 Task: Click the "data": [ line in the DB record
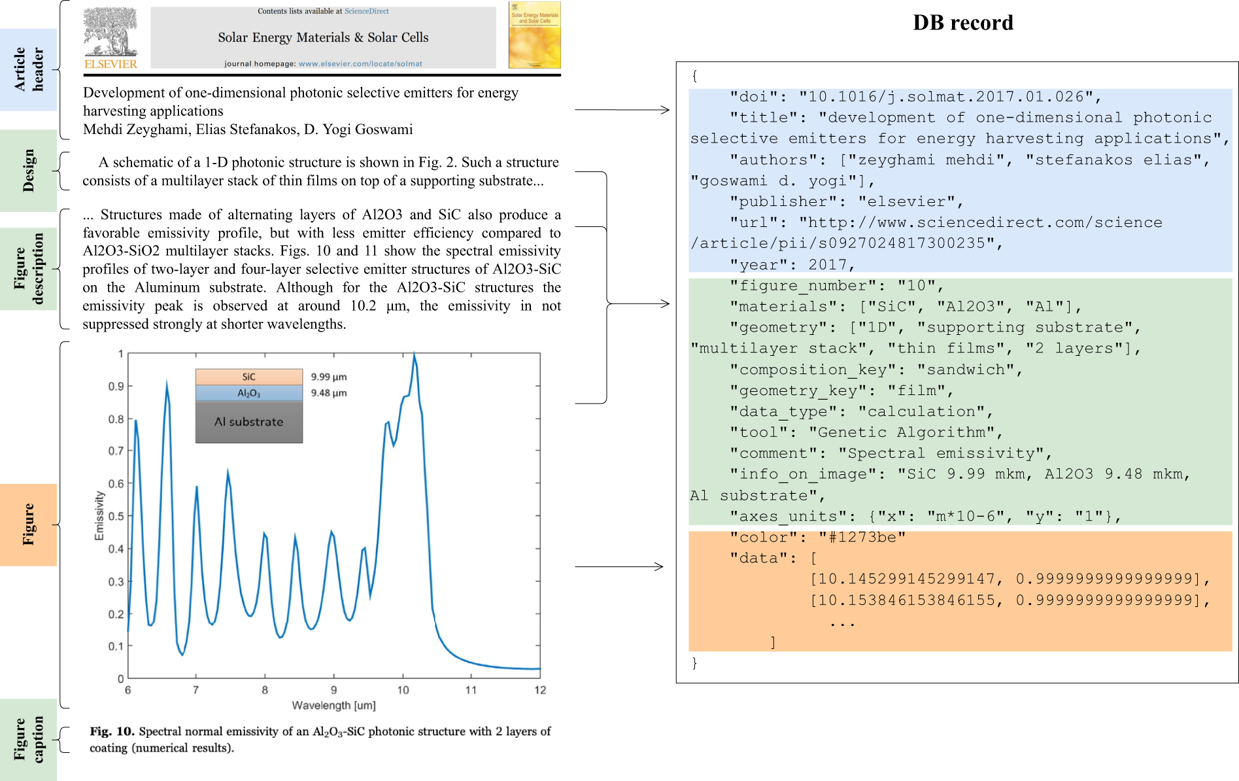coord(773,559)
